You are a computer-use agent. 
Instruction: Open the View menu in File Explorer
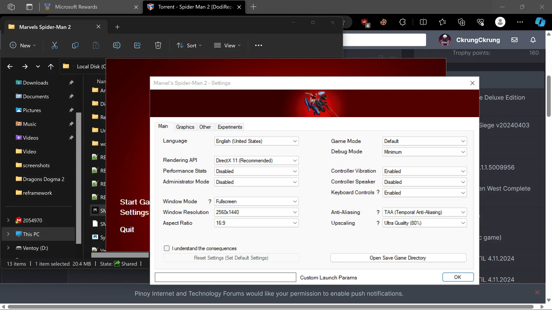[227, 45]
